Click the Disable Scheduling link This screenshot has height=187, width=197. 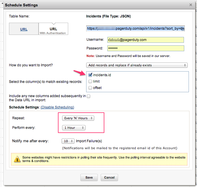tap(57, 107)
